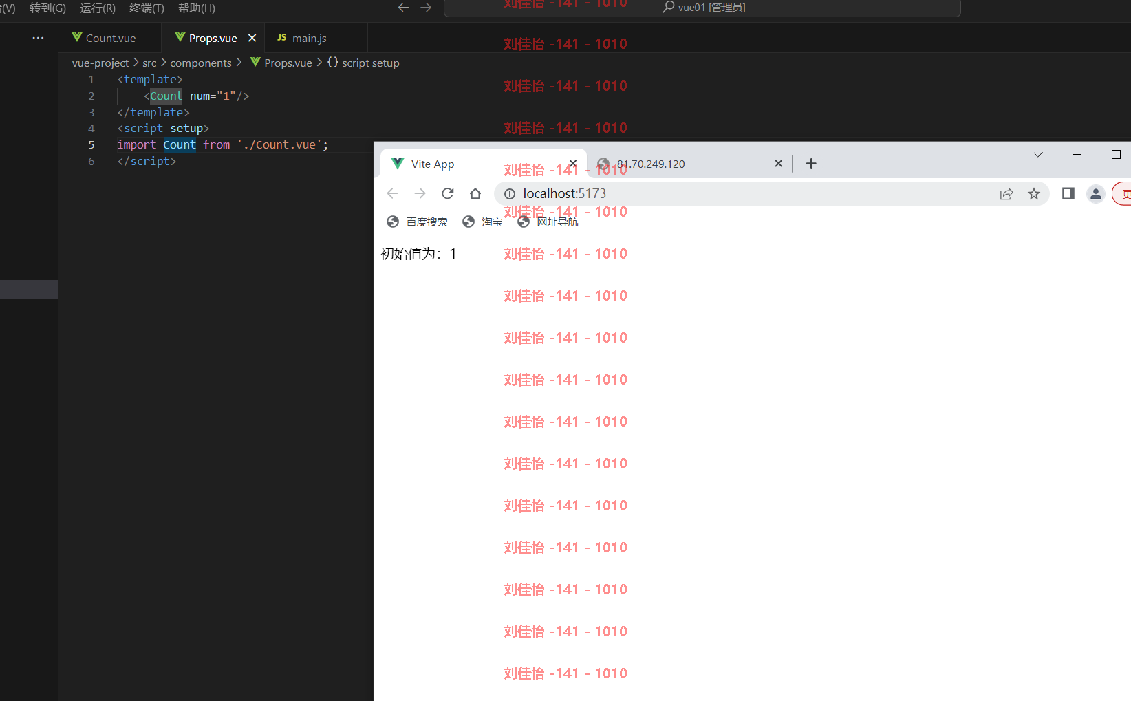This screenshot has height=701, width=1131.
Task: Open the 淘宝 bookmark
Action: tap(483, 222)
